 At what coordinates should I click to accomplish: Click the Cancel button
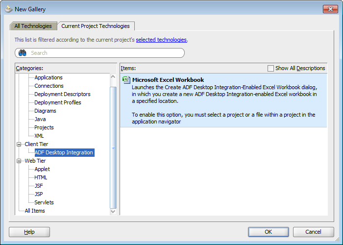coord(313,232)
